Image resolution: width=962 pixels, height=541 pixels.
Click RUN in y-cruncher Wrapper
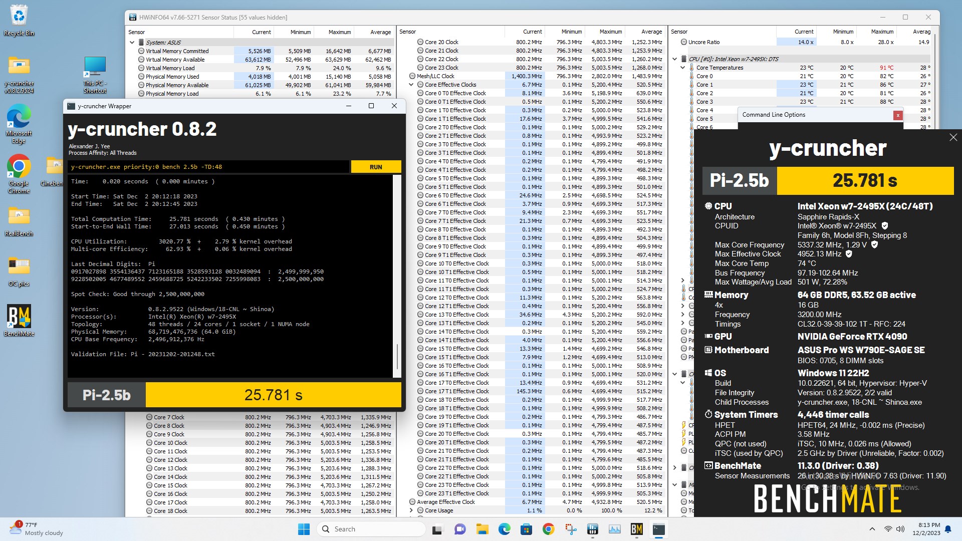coord(376,167)
